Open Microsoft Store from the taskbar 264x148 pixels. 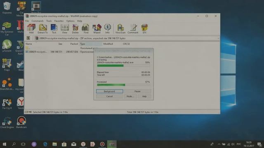point(64,144)
